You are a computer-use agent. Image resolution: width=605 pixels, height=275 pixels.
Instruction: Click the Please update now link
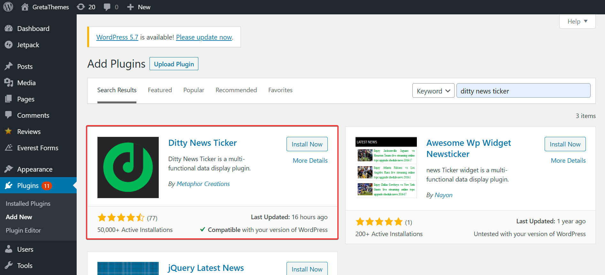point(204,37)
